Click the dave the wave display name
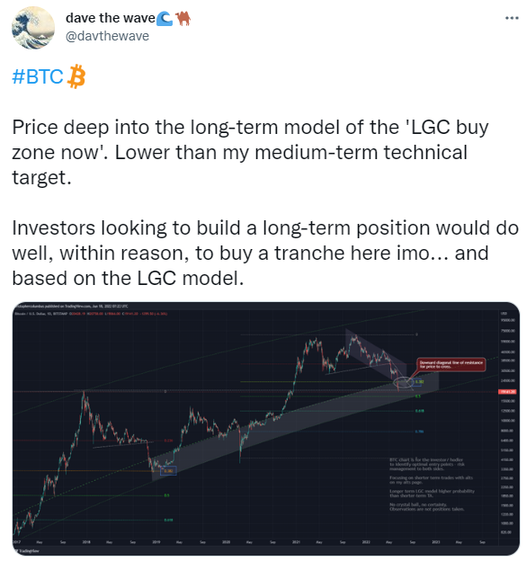Viewport: 526px width, 561px height. (111, 18)
